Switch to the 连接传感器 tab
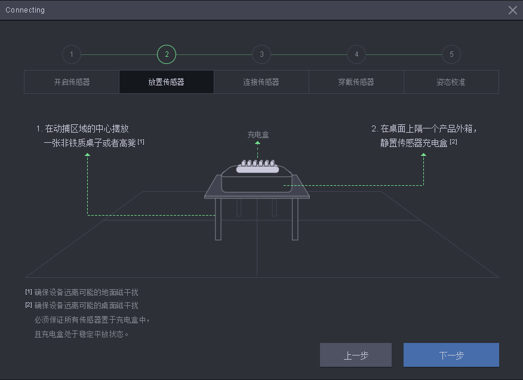Viewport: 523px width, 380px height. point(261,82)
